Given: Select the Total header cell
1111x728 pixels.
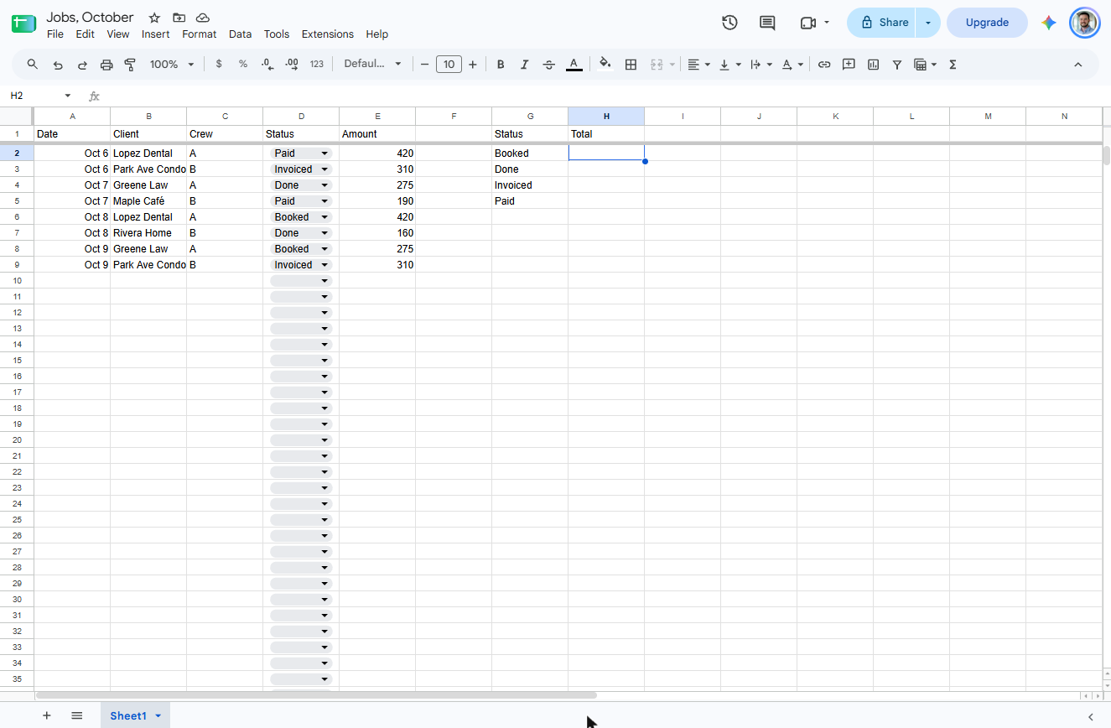Looking at the screenshot, I should click(x=606, y=134).
